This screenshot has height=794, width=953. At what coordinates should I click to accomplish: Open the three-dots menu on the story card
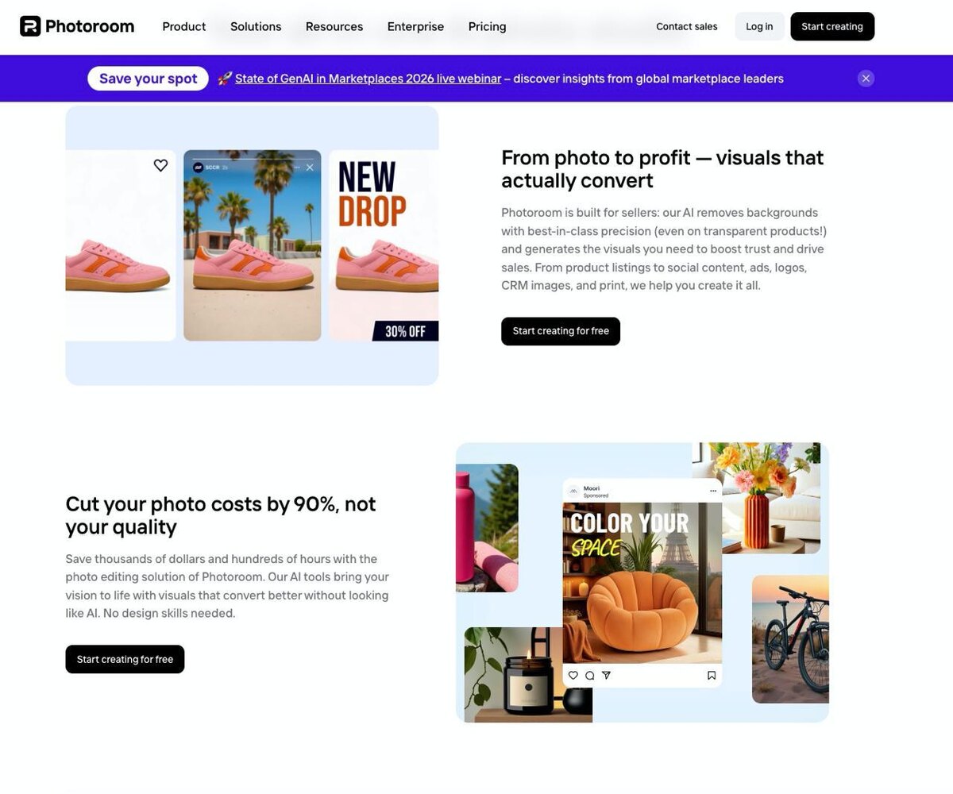pos(297,168)
